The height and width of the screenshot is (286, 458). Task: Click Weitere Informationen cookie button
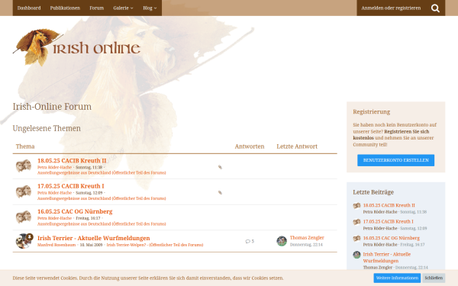tap(397, 278)
